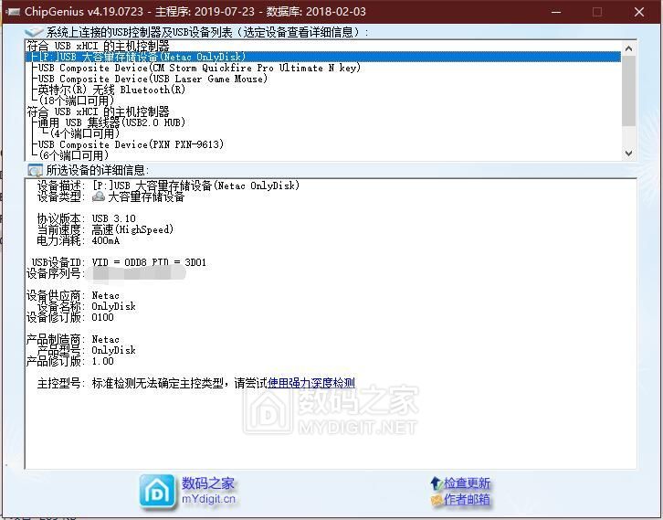Select the CM Storm Quickfire Pro keyboard device
663x520 pixels.
199,68
